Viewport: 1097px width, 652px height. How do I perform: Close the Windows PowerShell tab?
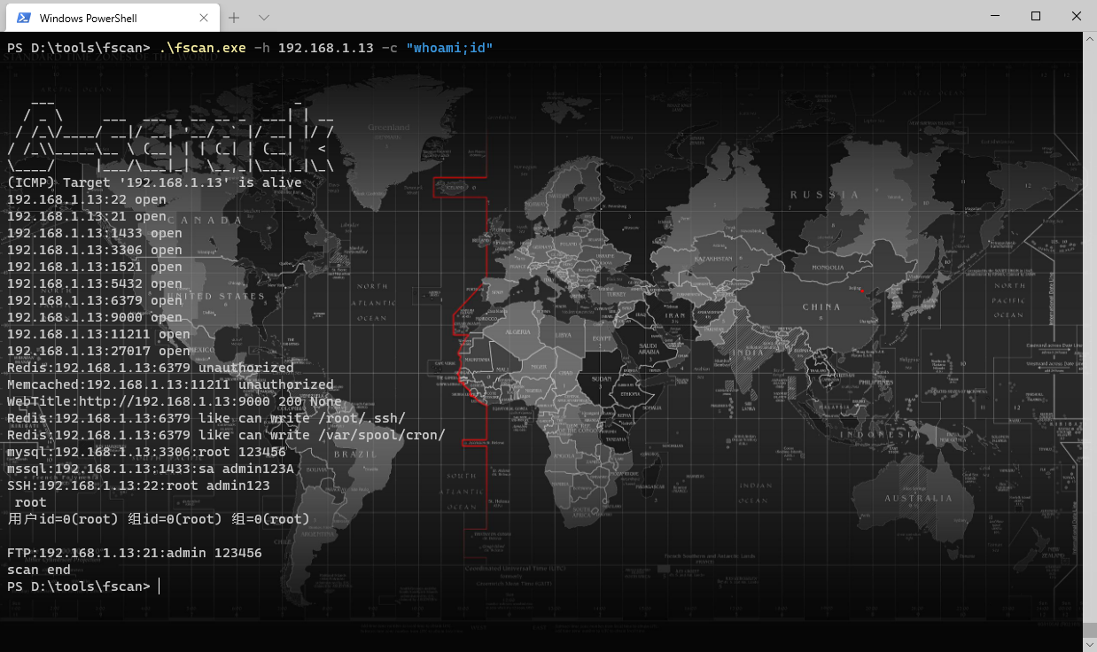[x=204, y=18]
